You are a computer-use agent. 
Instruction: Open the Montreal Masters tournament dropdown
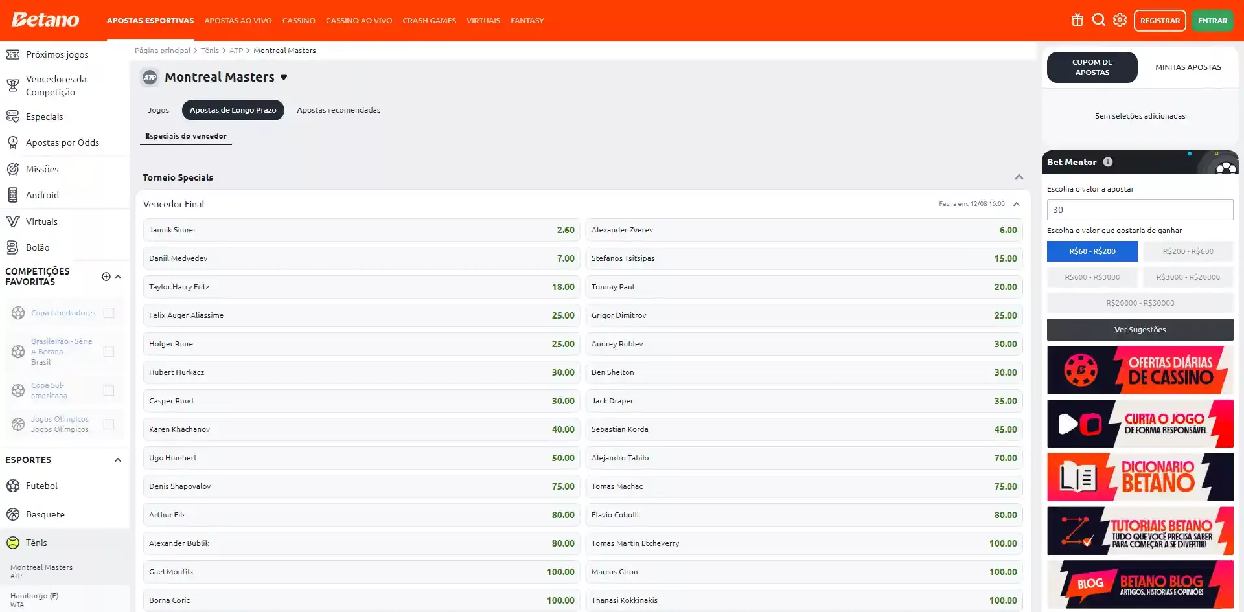tap(284, 78)
